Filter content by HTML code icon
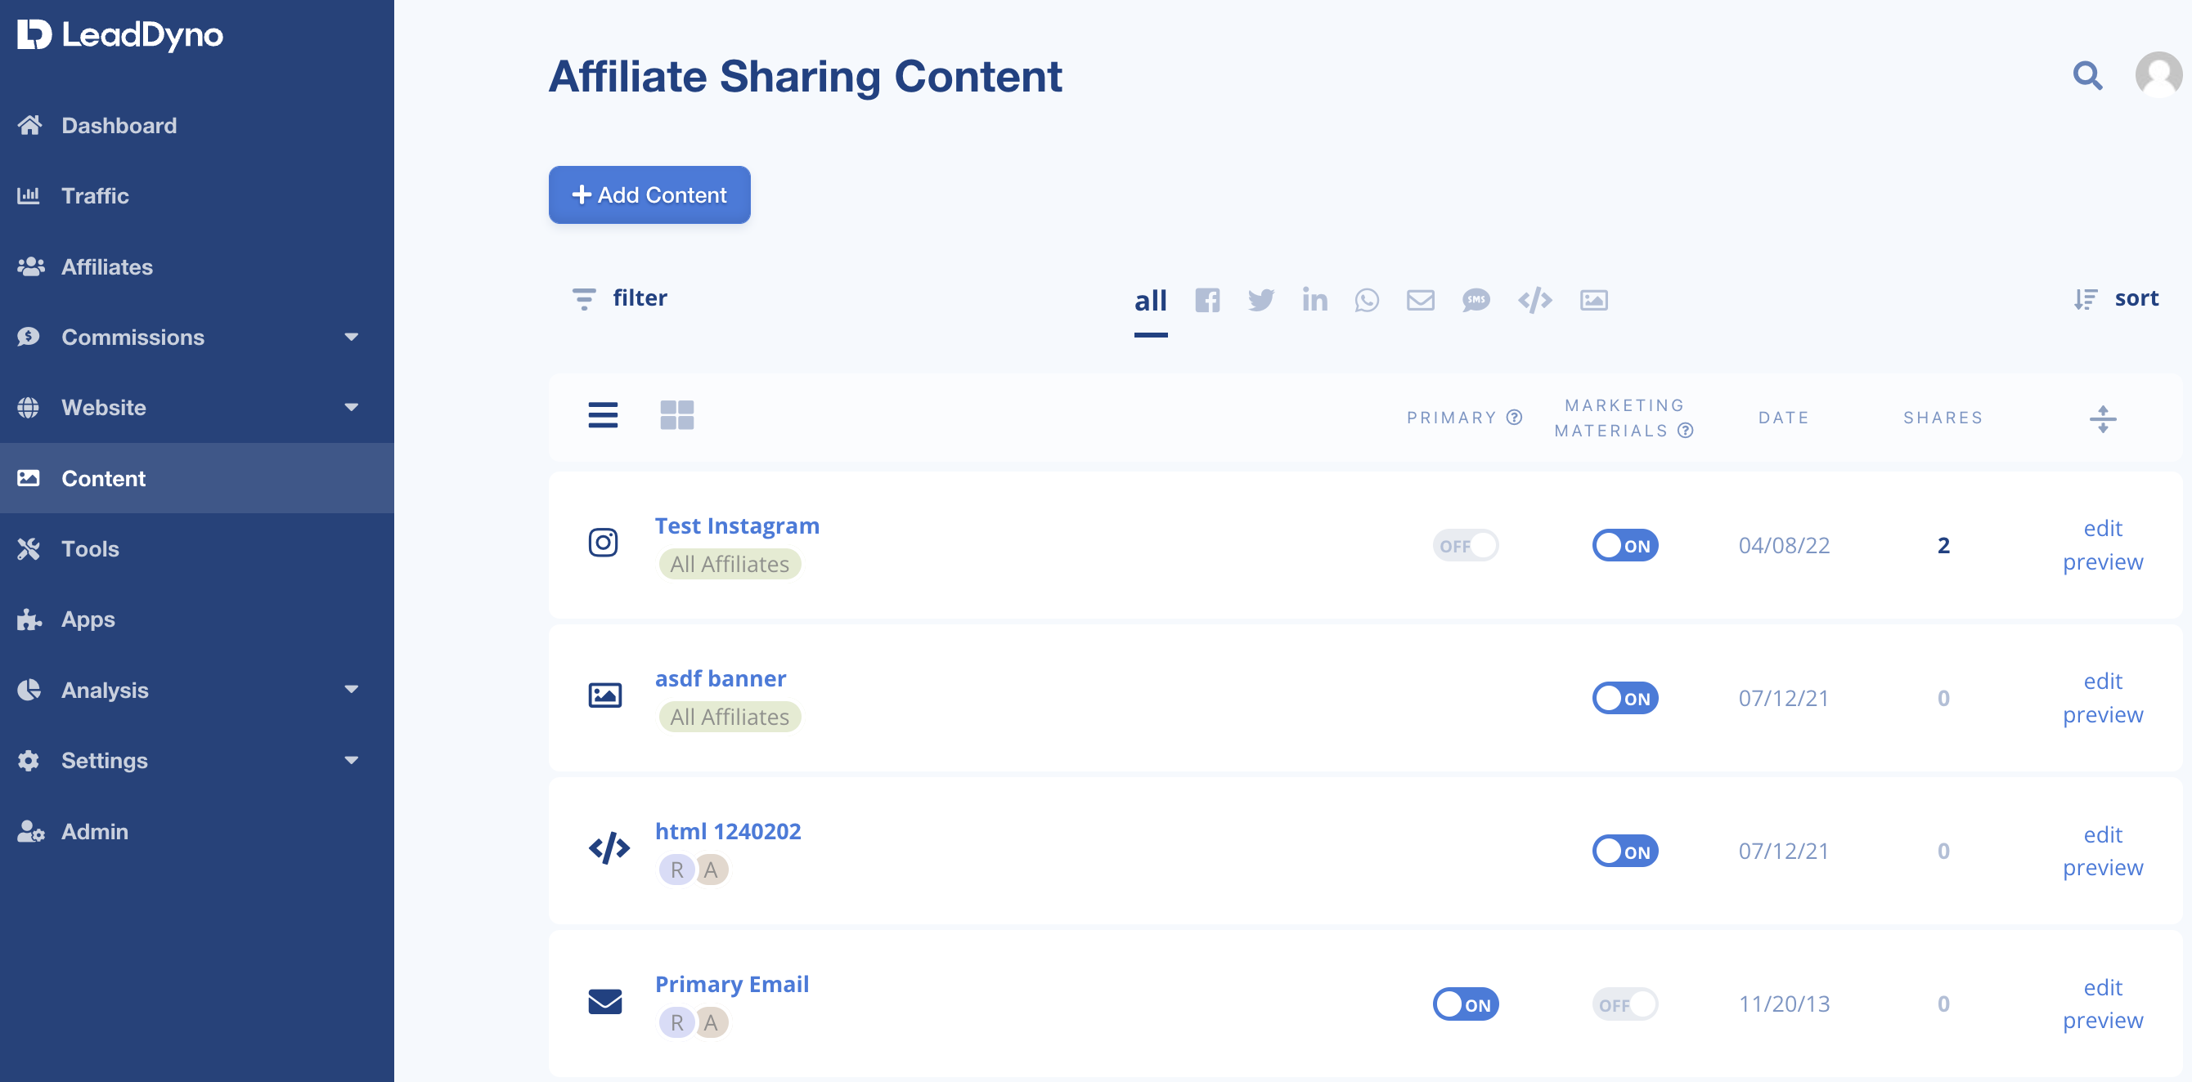Image resolution: width=2192 pixels, height=1082 pixels. click(x=1535, y=300)
